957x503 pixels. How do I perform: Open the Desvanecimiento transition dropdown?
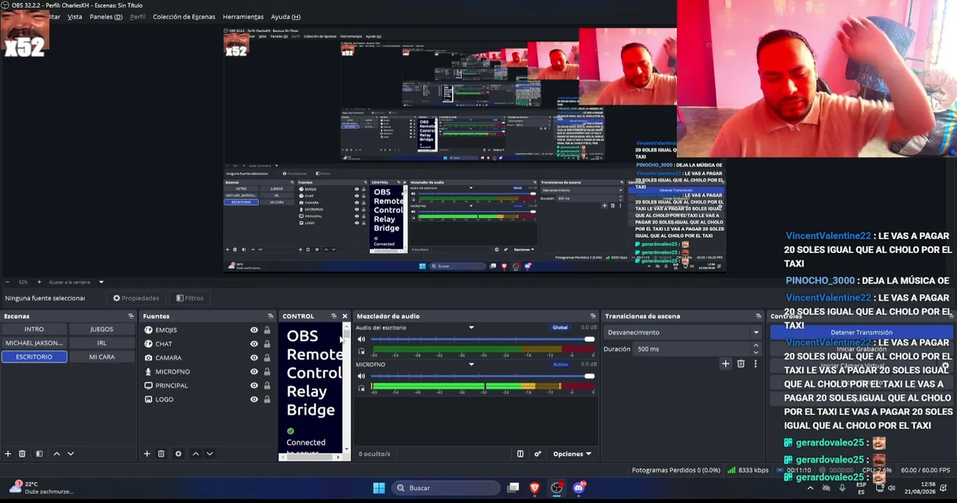point(683,333)
